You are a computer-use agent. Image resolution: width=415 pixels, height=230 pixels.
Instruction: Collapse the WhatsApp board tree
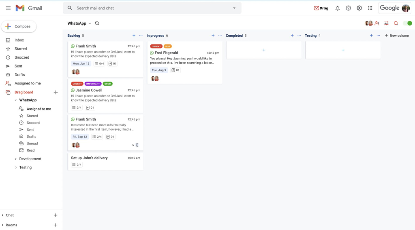pos(16,100)
